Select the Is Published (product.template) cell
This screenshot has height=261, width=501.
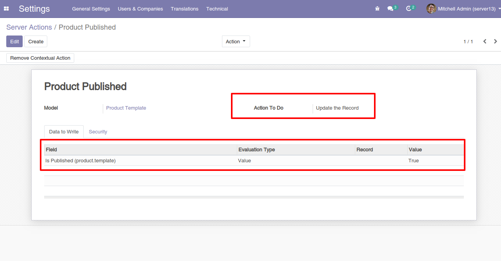tap(141, 160)
